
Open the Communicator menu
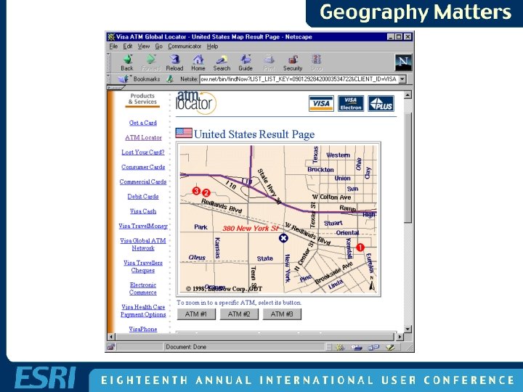pos(185,46)
